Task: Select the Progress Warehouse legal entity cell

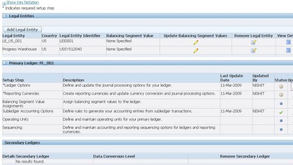Action: point(19,49)
